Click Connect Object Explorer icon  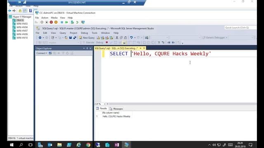[50, 53]
